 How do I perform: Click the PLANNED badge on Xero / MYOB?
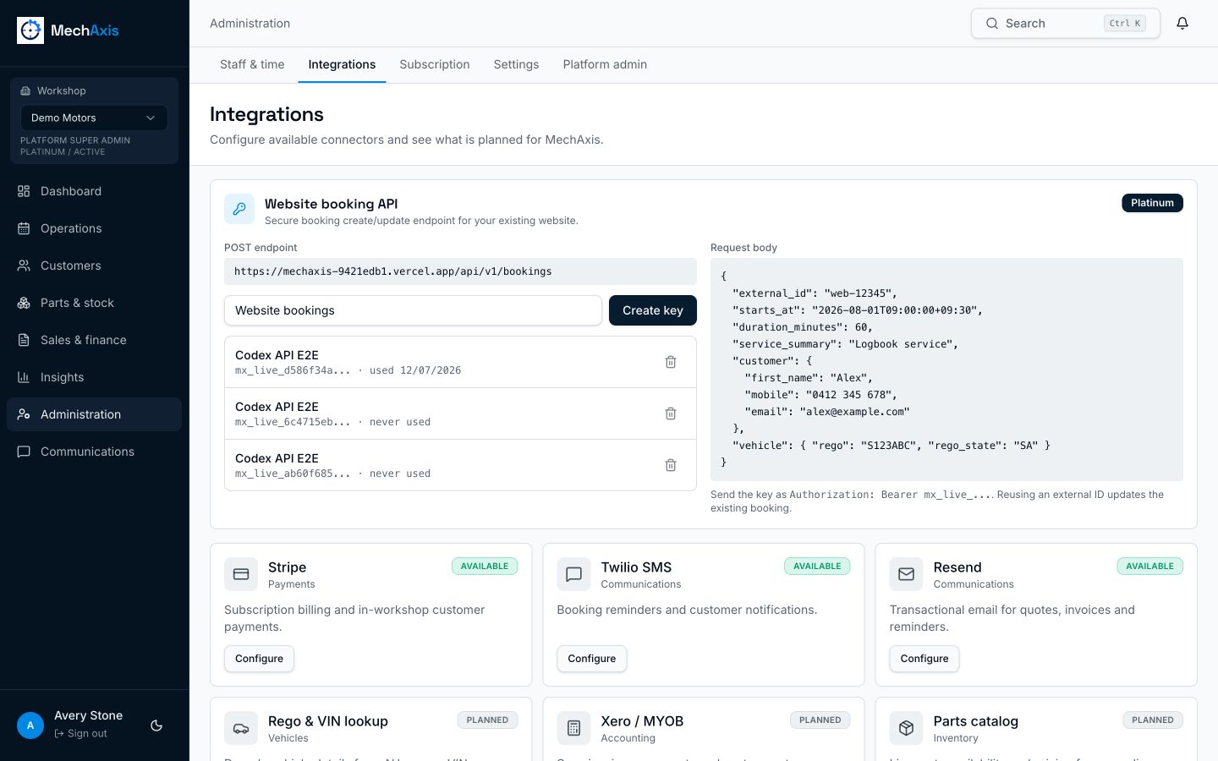click(x=820, y=720)
